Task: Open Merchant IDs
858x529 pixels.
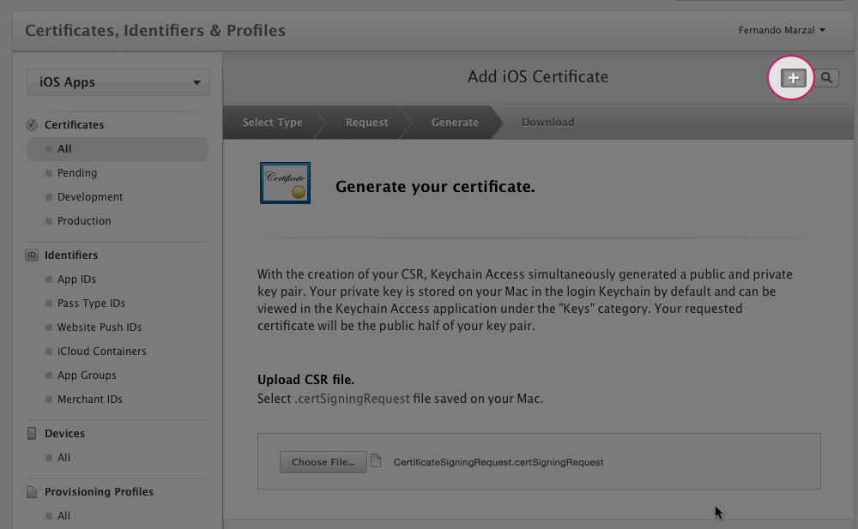Action: pos(90,400)
